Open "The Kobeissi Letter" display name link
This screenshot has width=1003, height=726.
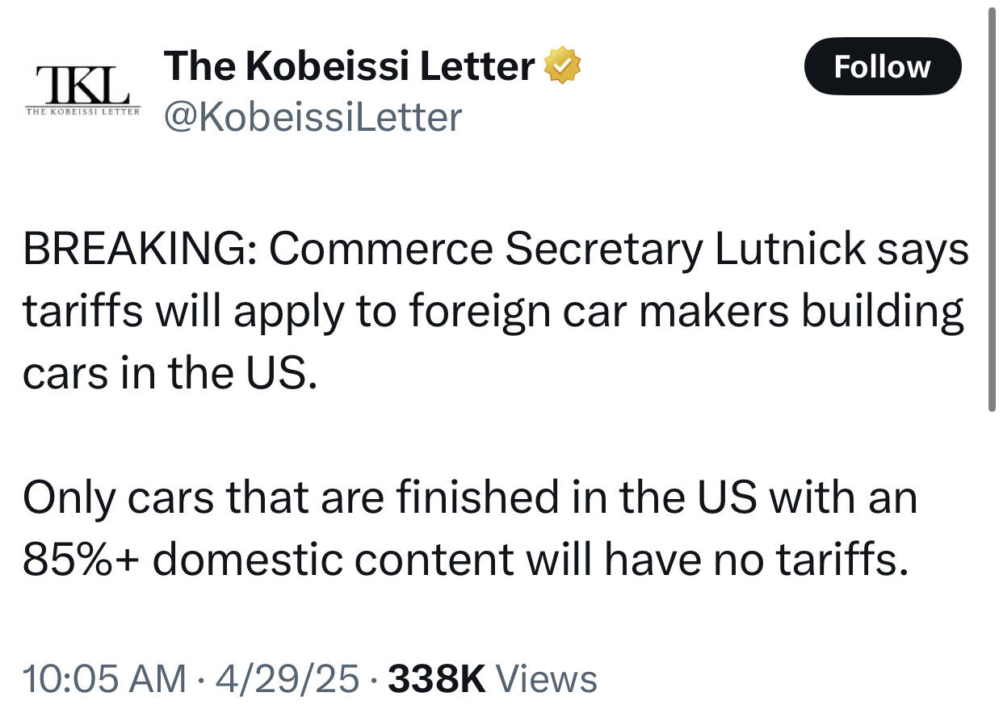[349, 66]
